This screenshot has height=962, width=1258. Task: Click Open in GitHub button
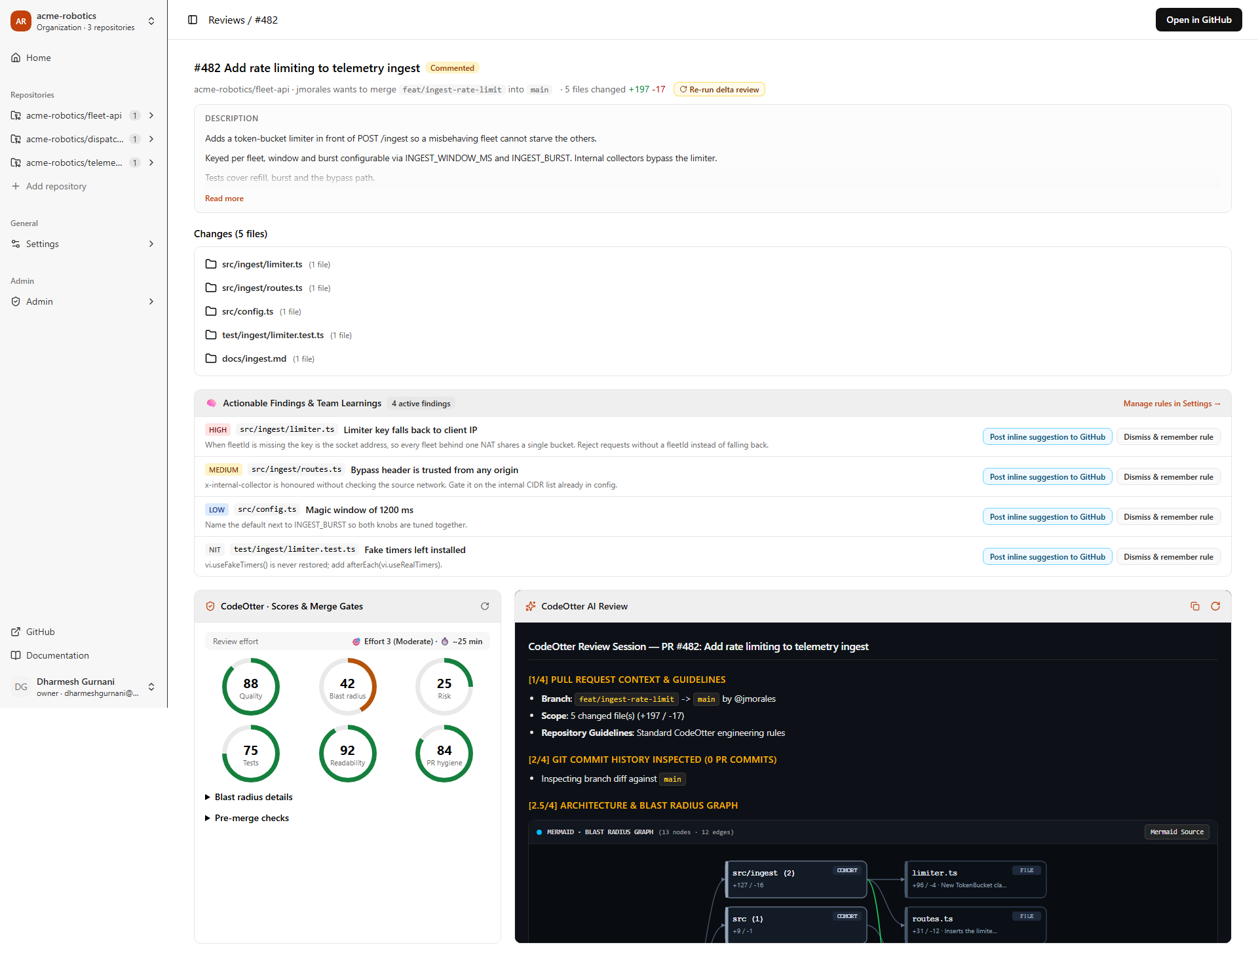pyautogui.click(x=1198, y=20)
